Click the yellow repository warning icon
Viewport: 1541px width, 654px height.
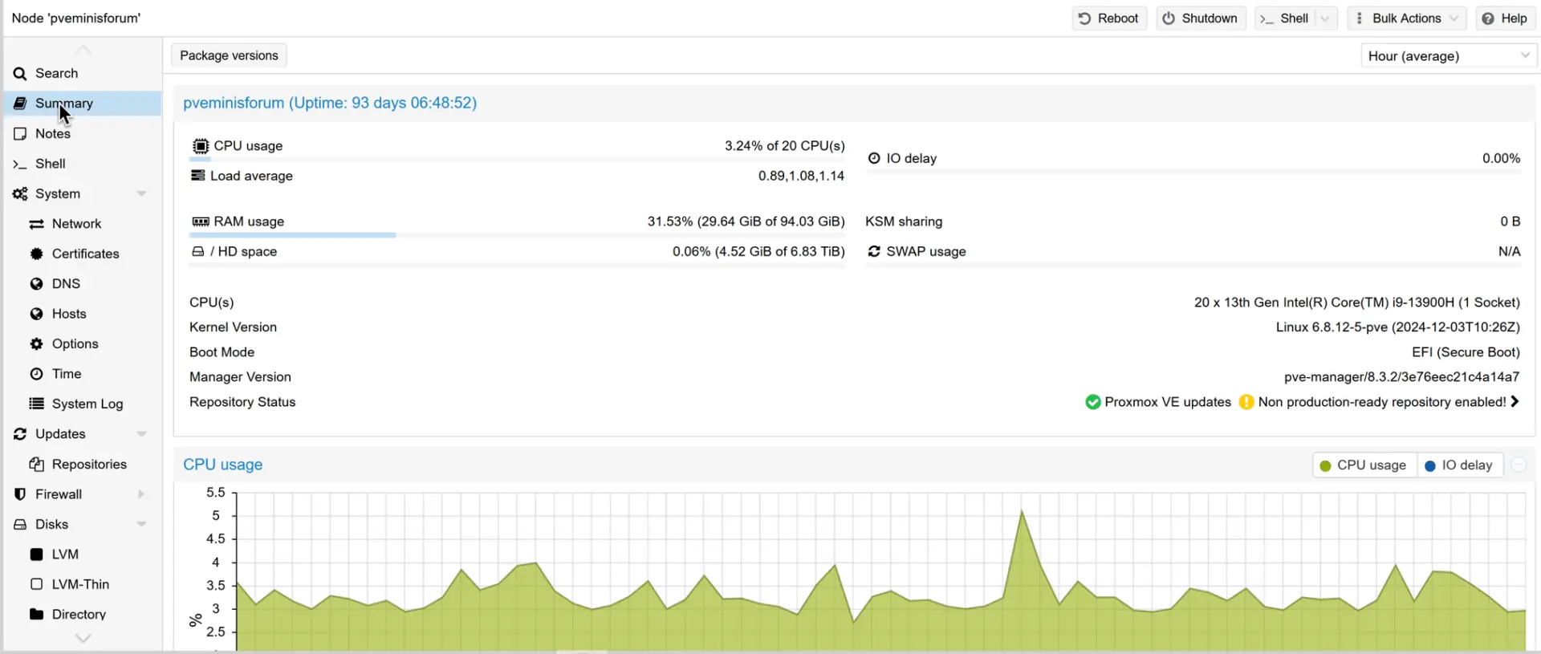[x=1246, y=402]
